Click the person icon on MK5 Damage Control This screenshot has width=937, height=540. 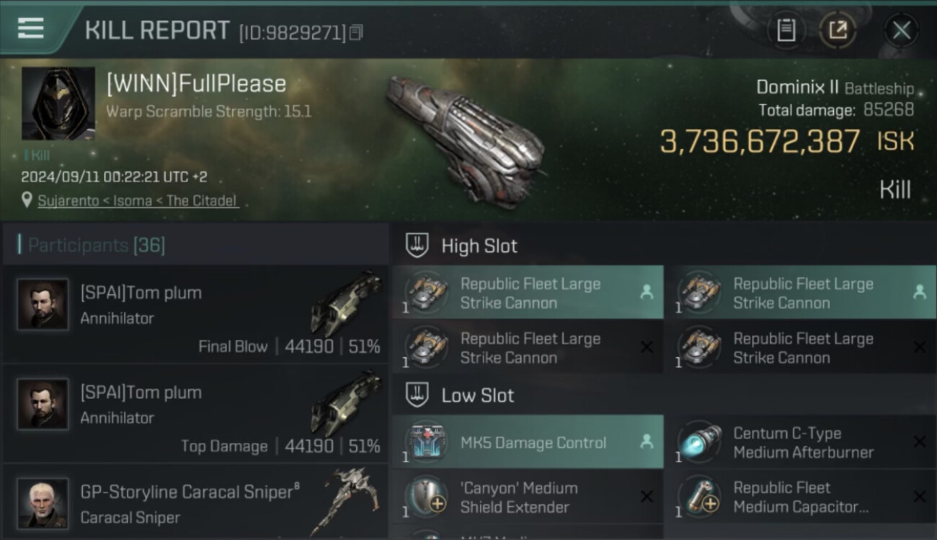tap(647, 443)
